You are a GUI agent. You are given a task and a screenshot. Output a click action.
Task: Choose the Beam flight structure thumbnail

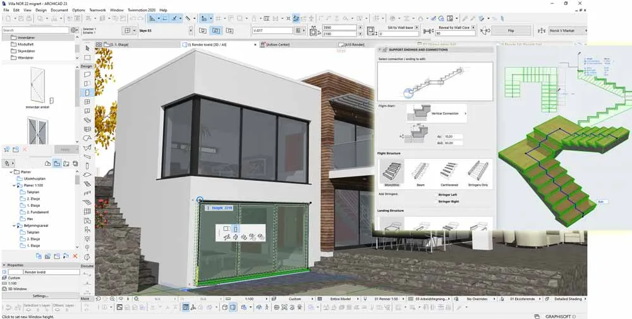pos(420,174)
